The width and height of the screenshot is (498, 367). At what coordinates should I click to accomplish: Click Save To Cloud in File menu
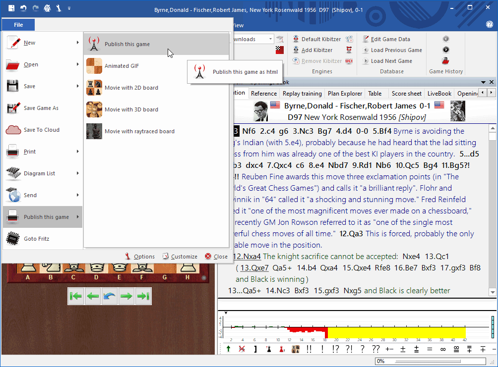42,130
